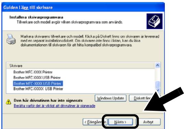Open link about why signed drivers matter
This screenshot has width=184, height=129.
54,106
